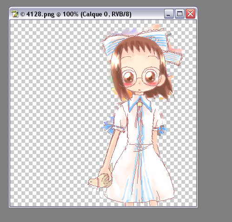Screen dimensions: 232x222
Task: Close the 4128.png document window
Action: click(190, 14)
